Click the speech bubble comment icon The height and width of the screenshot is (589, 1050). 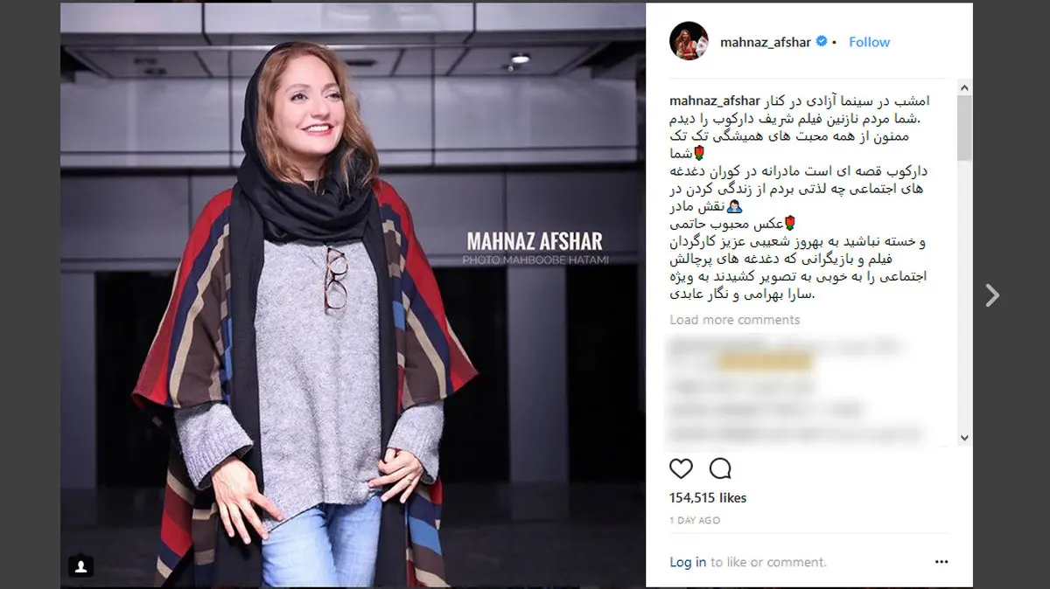(x=720, y=468)
